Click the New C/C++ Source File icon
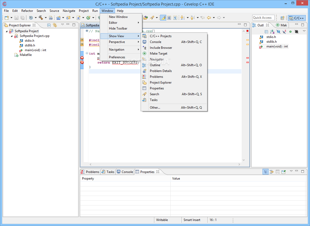310x226 pixels. tap(78, 18)
